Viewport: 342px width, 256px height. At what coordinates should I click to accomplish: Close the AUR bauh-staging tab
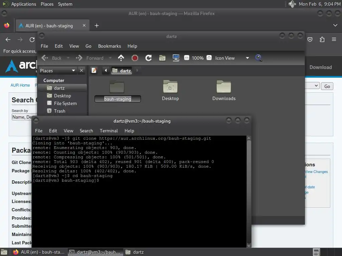point(84,25)
